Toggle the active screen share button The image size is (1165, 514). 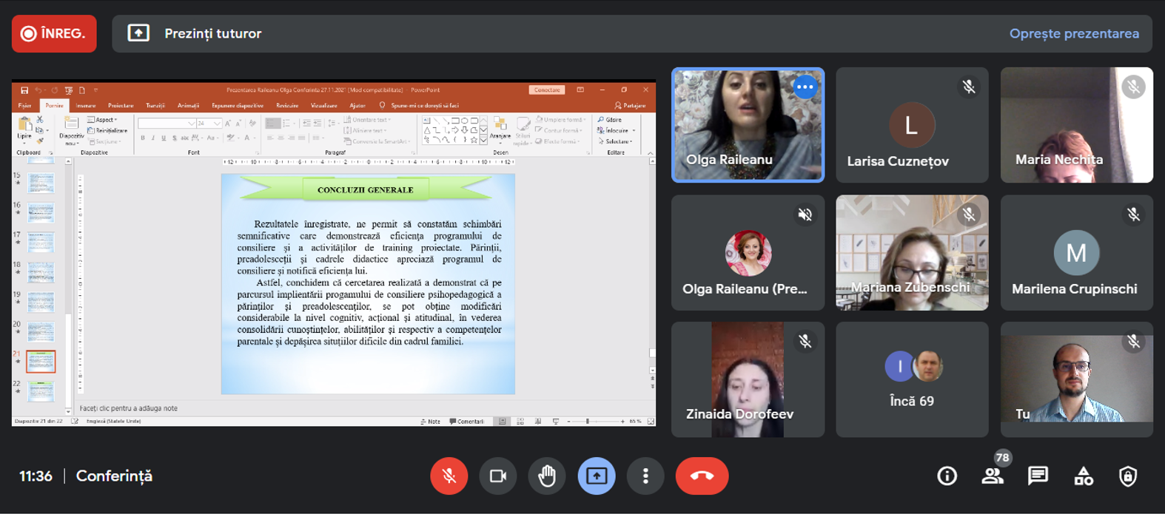(596, 476)
